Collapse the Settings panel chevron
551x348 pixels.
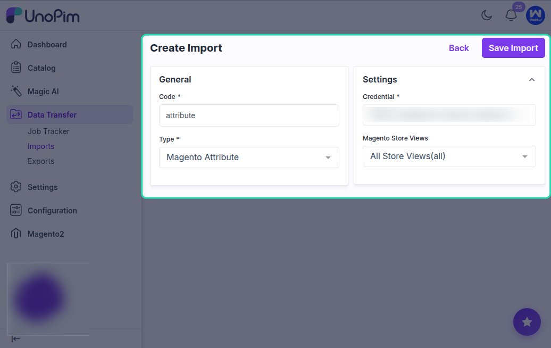532,80
